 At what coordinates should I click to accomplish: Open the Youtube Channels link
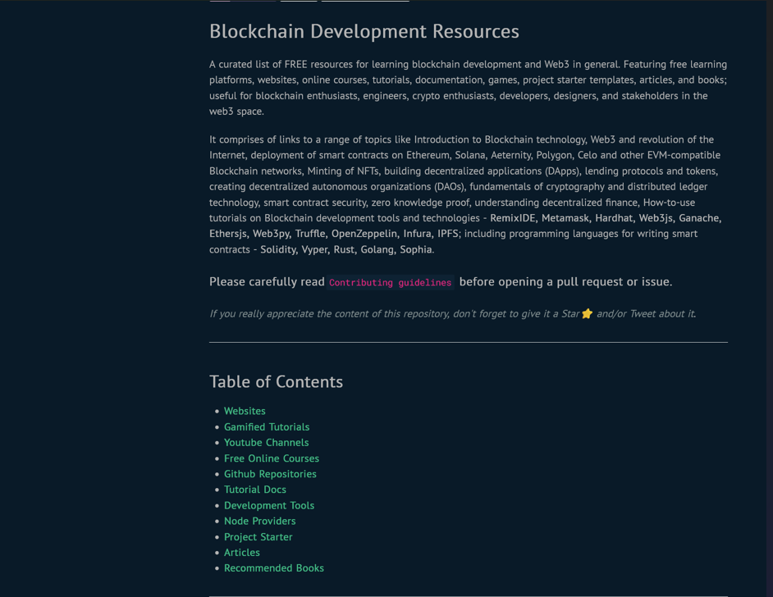[266, 442]
